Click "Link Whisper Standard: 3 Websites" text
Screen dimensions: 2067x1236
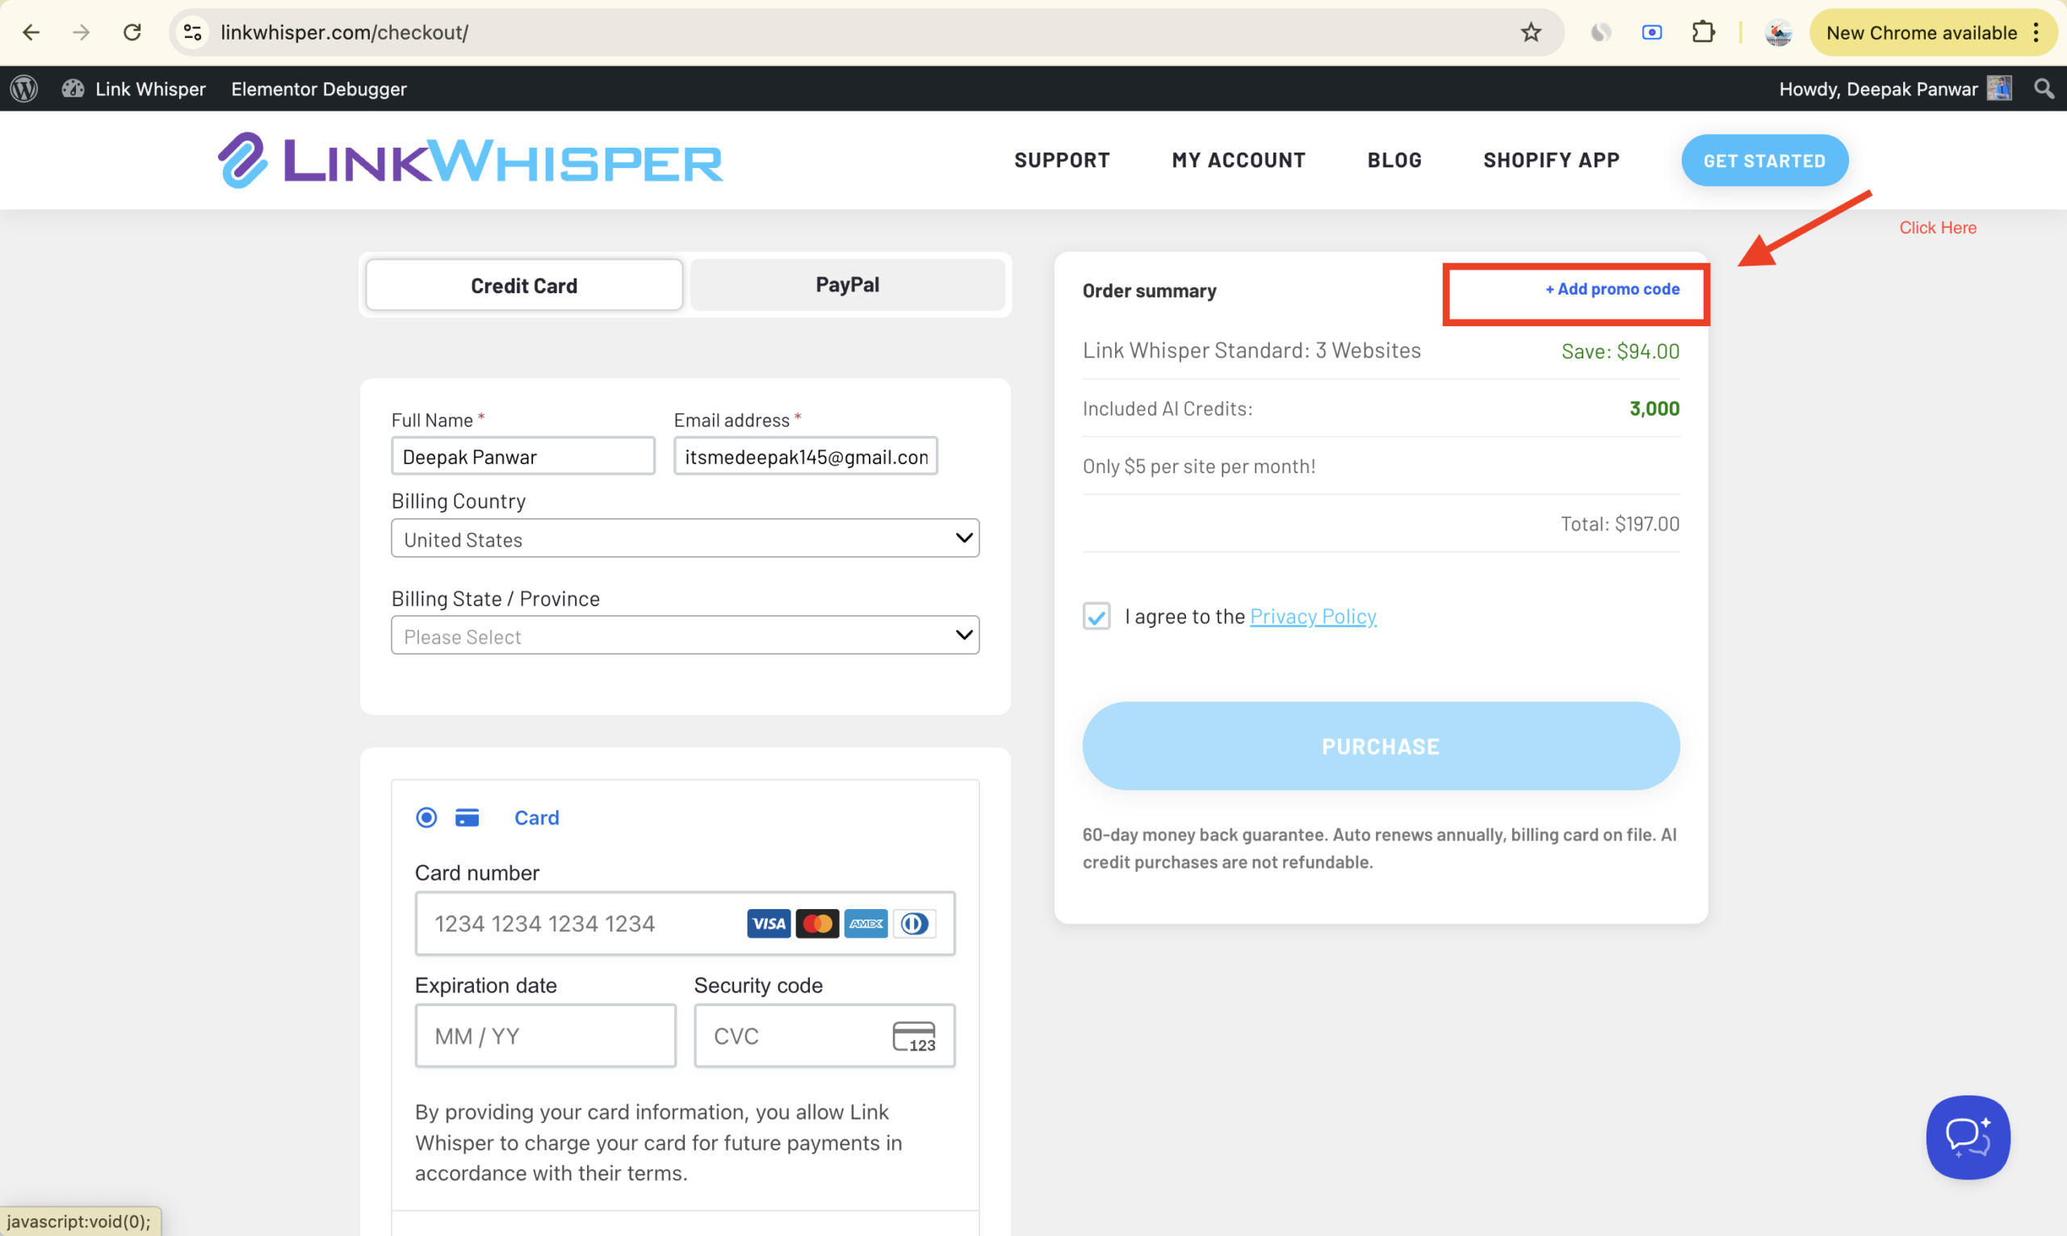click(x=1252, y=350)
